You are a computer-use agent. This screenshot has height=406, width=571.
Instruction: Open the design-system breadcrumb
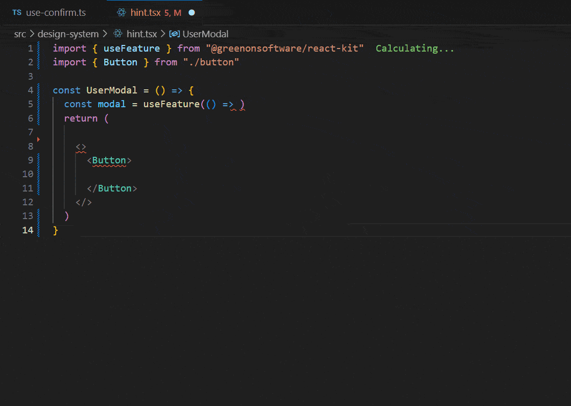click(68, 34)
